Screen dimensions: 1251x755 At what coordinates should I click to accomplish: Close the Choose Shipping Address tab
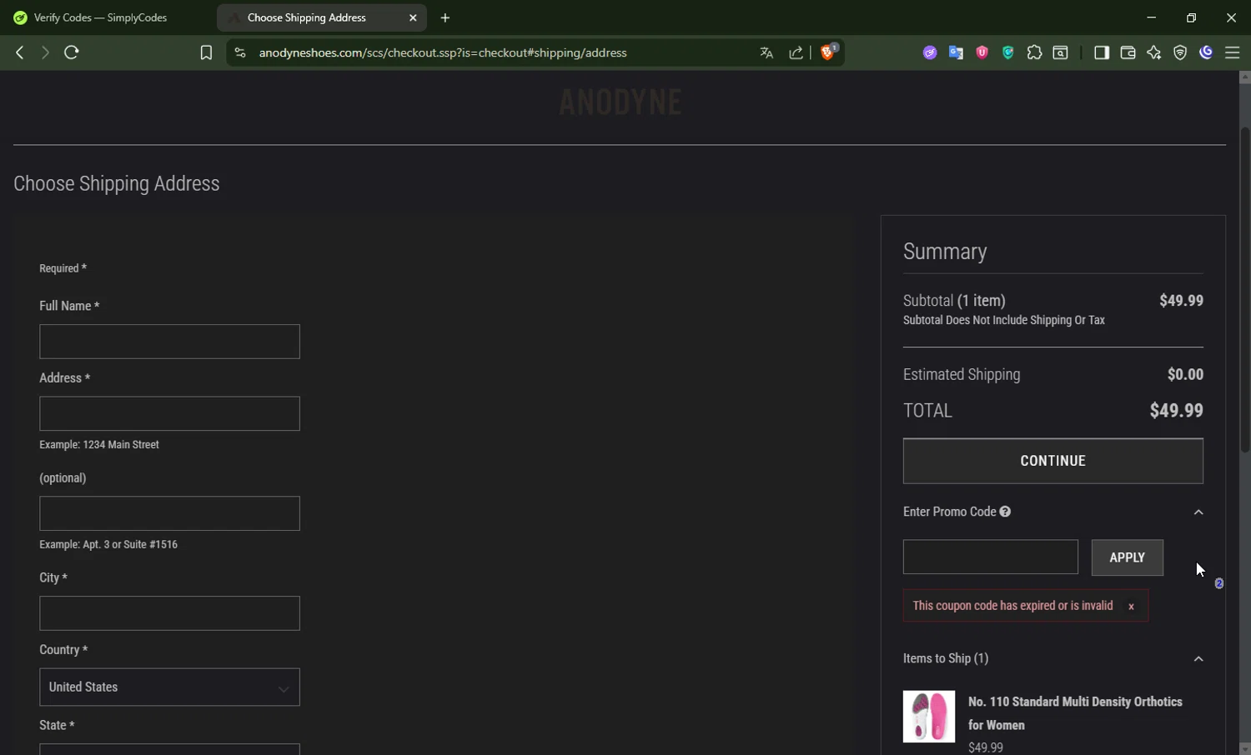tap(413, 17)
